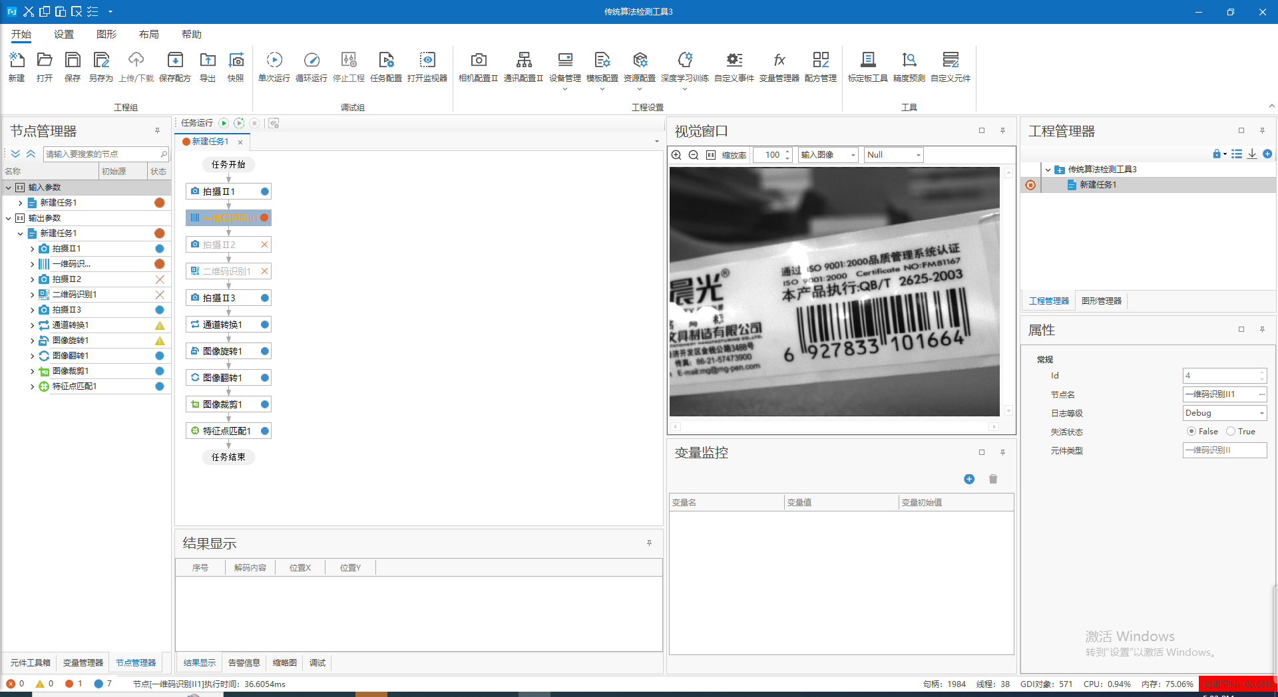1278x697 pixels.
Task: Open the Null dropdown in vision window
Action: pyautogui.click(x=894, y=155)
